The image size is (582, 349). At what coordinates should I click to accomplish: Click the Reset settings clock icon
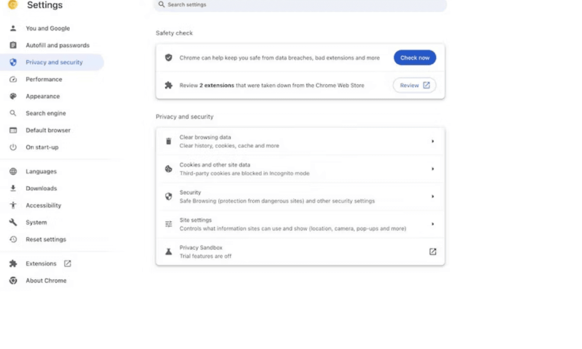[13, 239]
